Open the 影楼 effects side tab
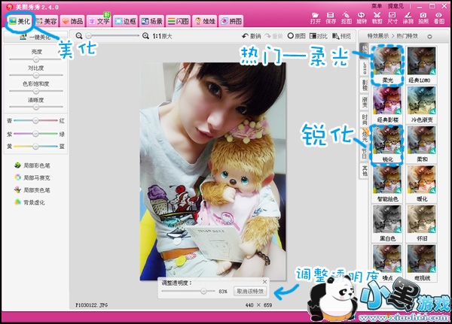 click(x=365, y=85)
